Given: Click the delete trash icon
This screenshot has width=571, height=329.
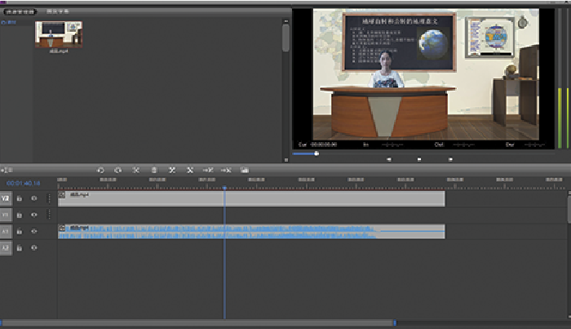Looking at the screenshot, I should coord(154,170).
